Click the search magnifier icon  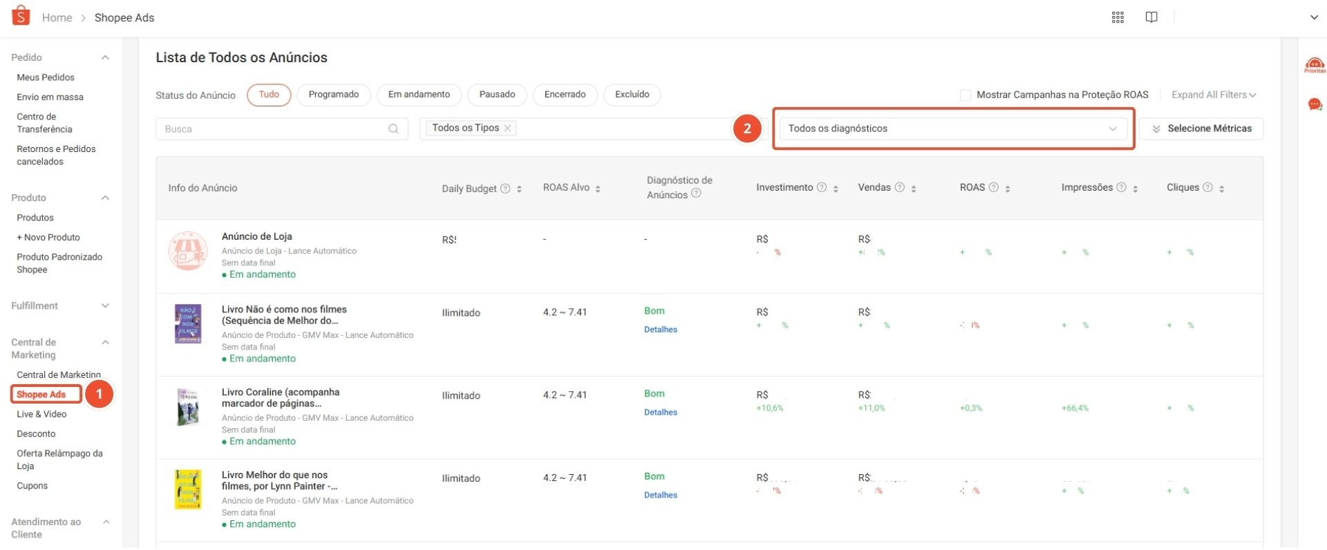[x=393, y=129]
